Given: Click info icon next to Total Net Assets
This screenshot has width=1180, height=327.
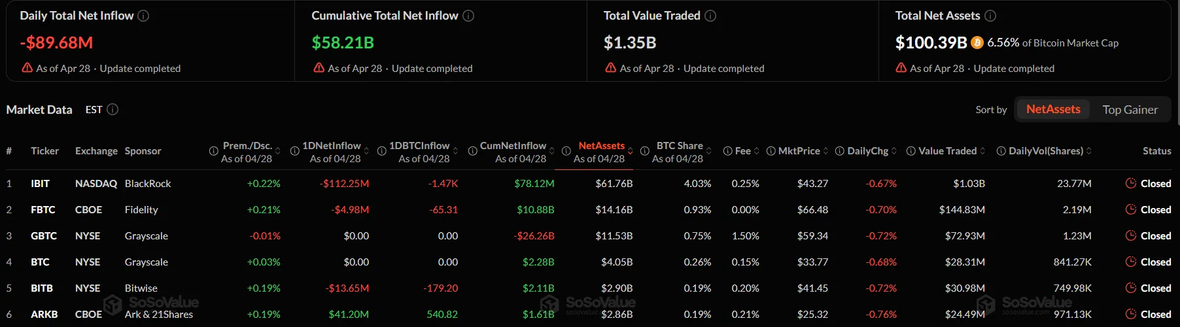Looking at the screenshot, I should coord(990,16).
